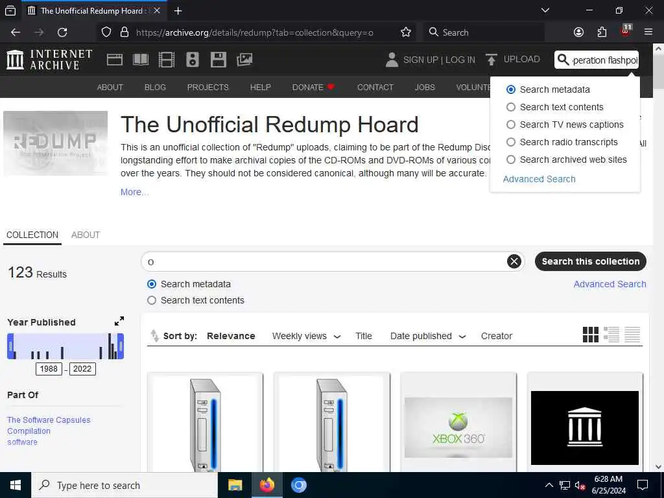The width and height of the screenshot is (664, 498).
Task: Open the browser extensions puzzle icon
Action: [602, 32]
